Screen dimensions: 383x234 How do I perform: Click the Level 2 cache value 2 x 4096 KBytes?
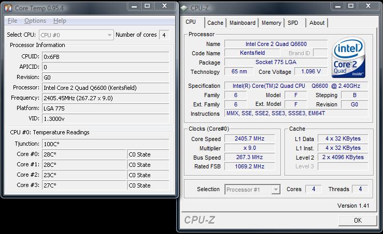pyautogui.click(x=343, y=157)
